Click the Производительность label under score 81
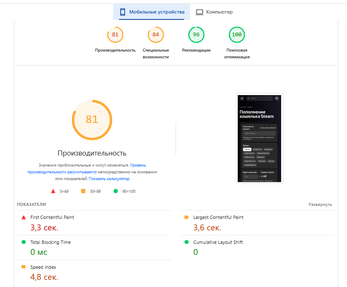The width and height of the screenshot is (347, 287). pos(115,50)
